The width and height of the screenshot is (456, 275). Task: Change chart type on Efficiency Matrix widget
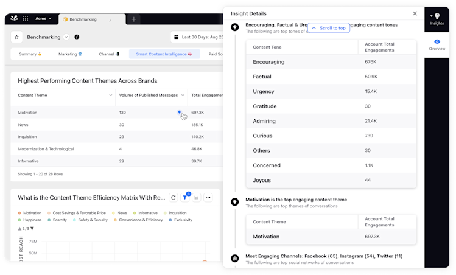tap(197, 198)
